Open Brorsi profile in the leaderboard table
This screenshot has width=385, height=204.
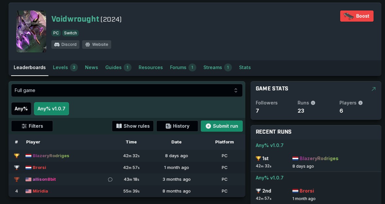[39, 168]
